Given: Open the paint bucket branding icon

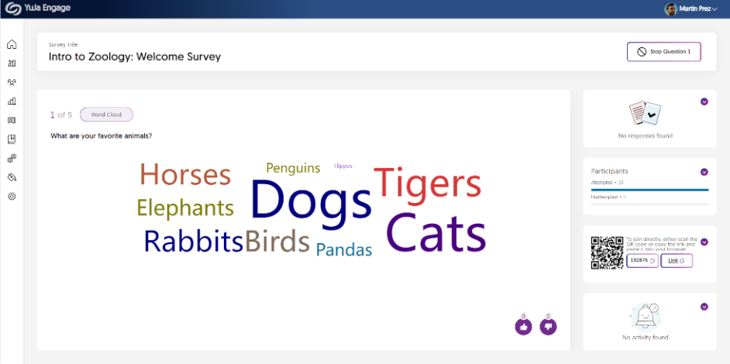Looking at the screenshot, I should pos(12,177).
